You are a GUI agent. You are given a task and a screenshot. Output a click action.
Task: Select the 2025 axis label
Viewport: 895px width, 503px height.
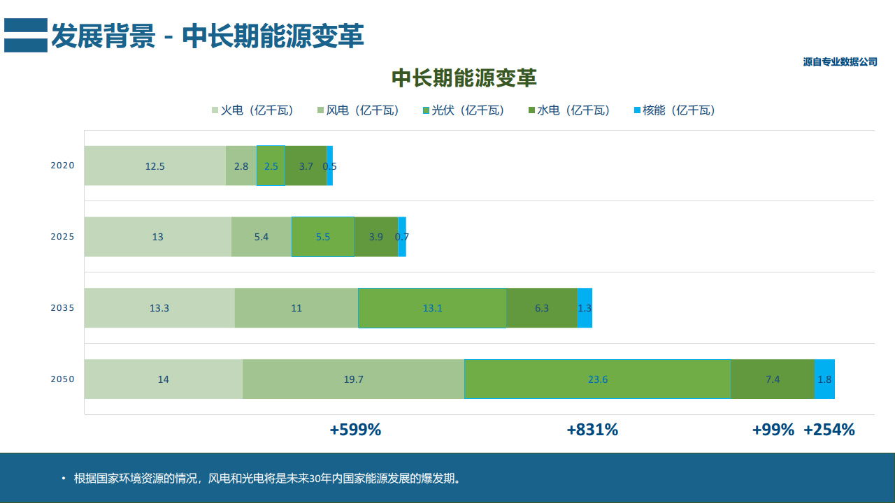click(x=62, y=237)
